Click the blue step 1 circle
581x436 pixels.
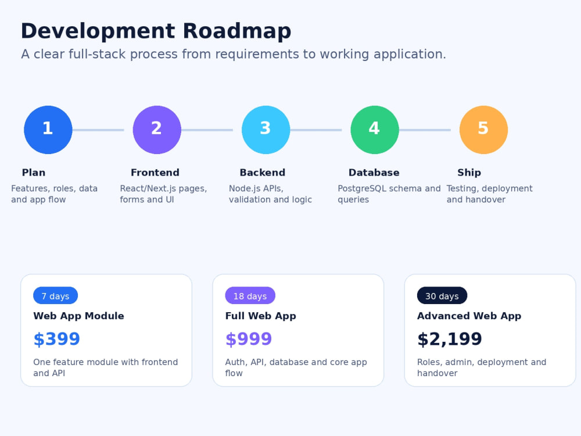tap(48, 130)
